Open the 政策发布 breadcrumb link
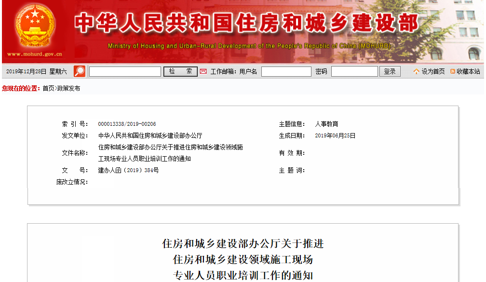 [68, 88]
